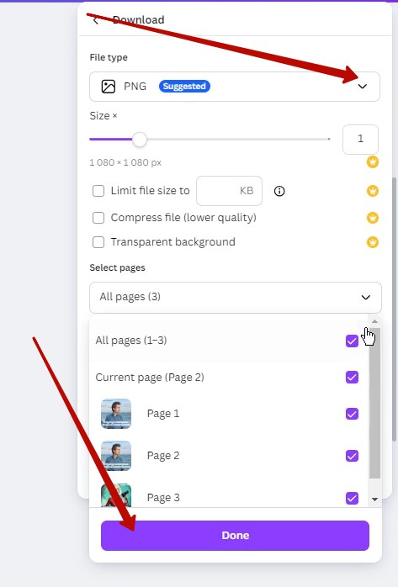Viewport: 398px width, 587px height.
Task: Click the Size slider handle
Action: (x=140, y=140)
